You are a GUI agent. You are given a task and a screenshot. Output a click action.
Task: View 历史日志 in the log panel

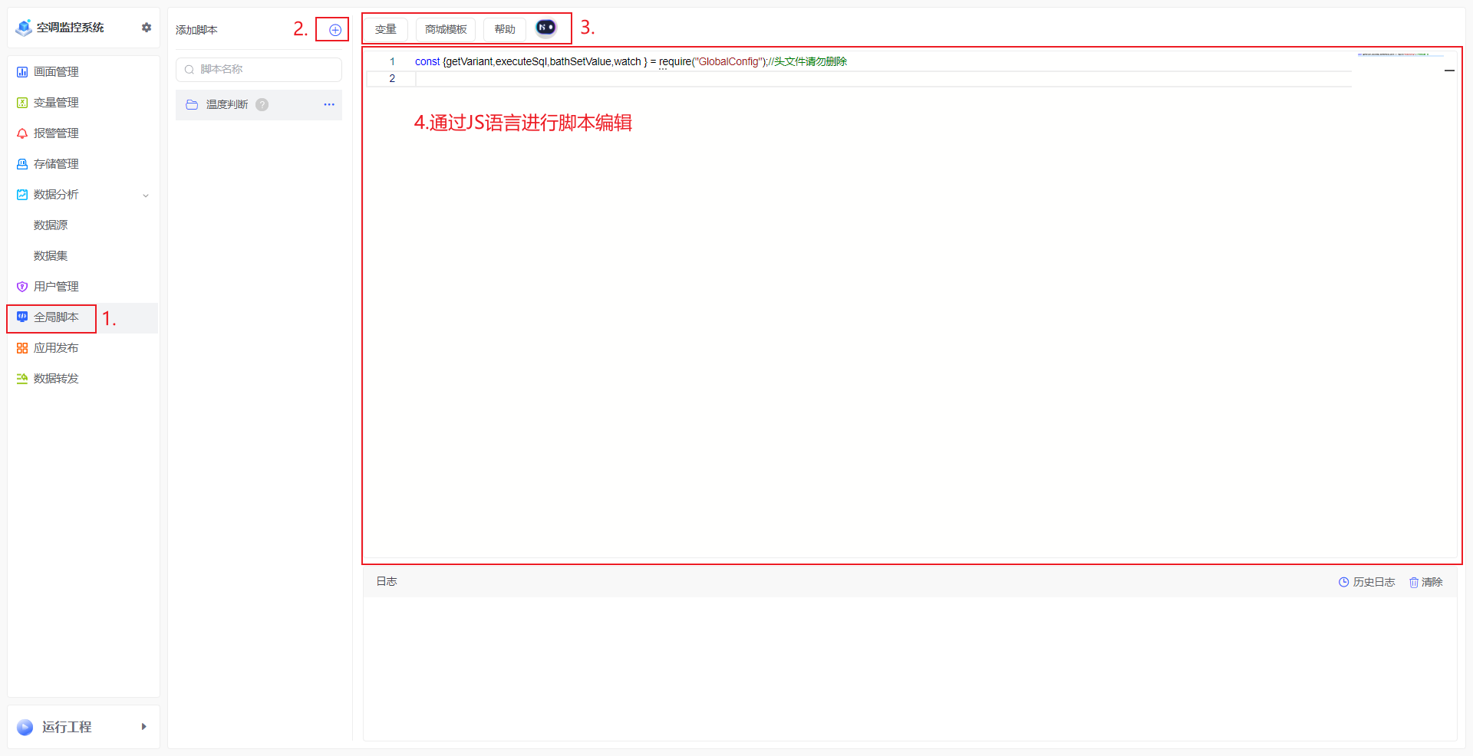click(1367, 582)
